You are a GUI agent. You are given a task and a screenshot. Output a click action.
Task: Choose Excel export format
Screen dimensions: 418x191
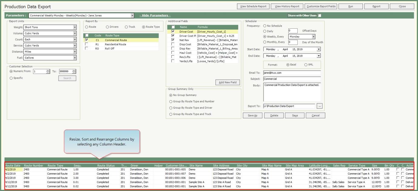(x=288, y=65)
